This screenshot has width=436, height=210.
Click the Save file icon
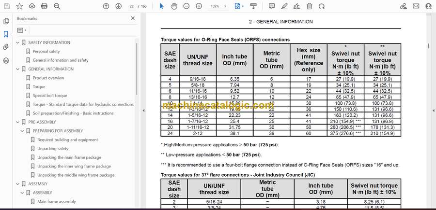[7, 6]
